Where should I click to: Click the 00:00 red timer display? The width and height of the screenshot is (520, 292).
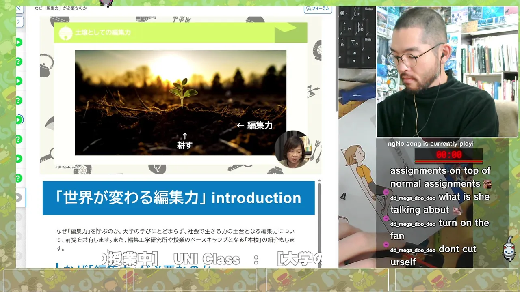click(449, 155)
